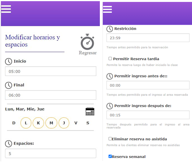Click the Eliminar reserva no asistida label

pyautogui.click(x=139, y=139)
